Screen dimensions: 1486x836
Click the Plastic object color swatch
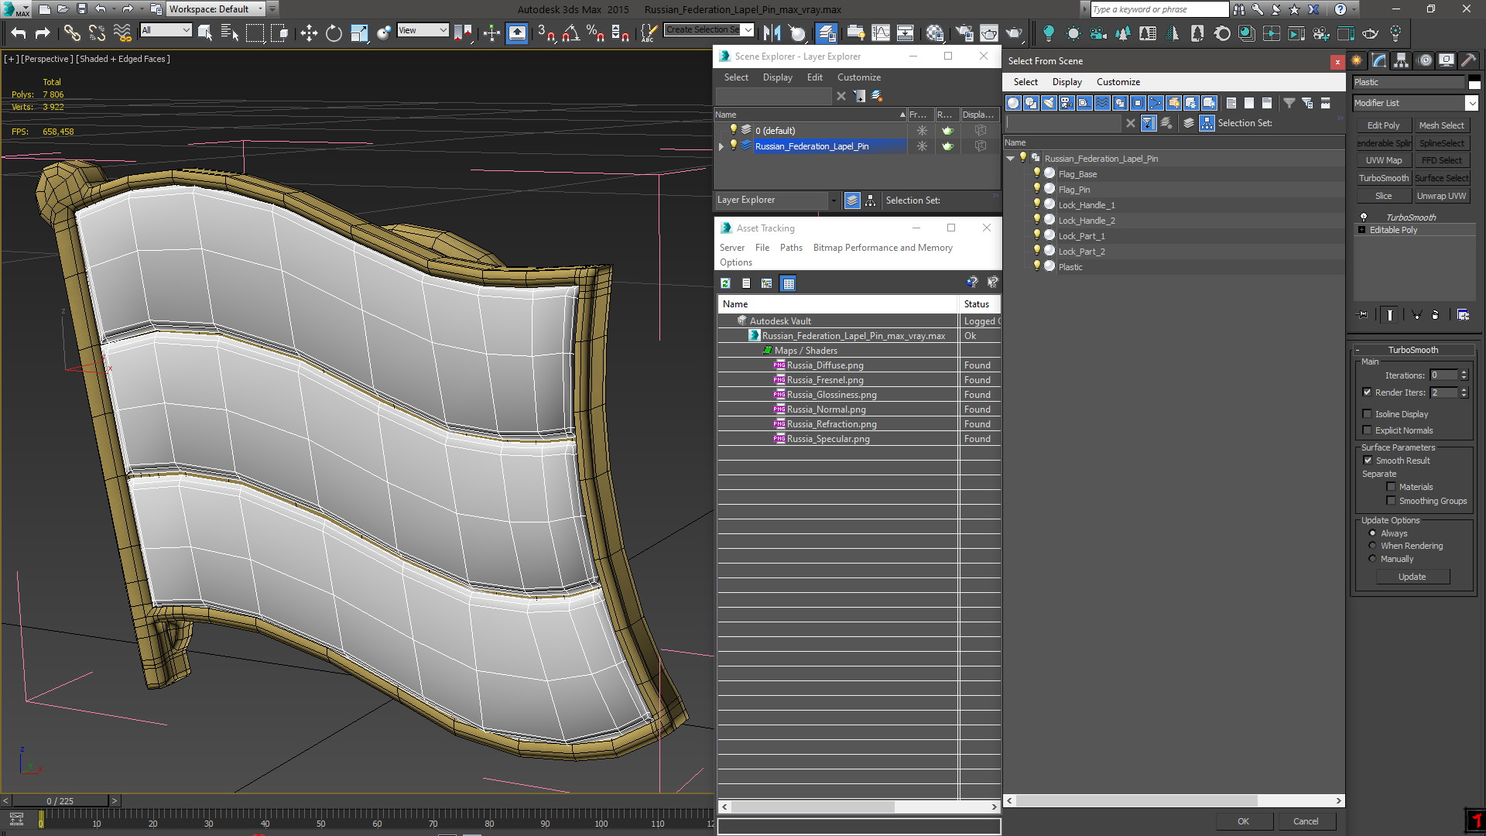[x=1474, y=83]
